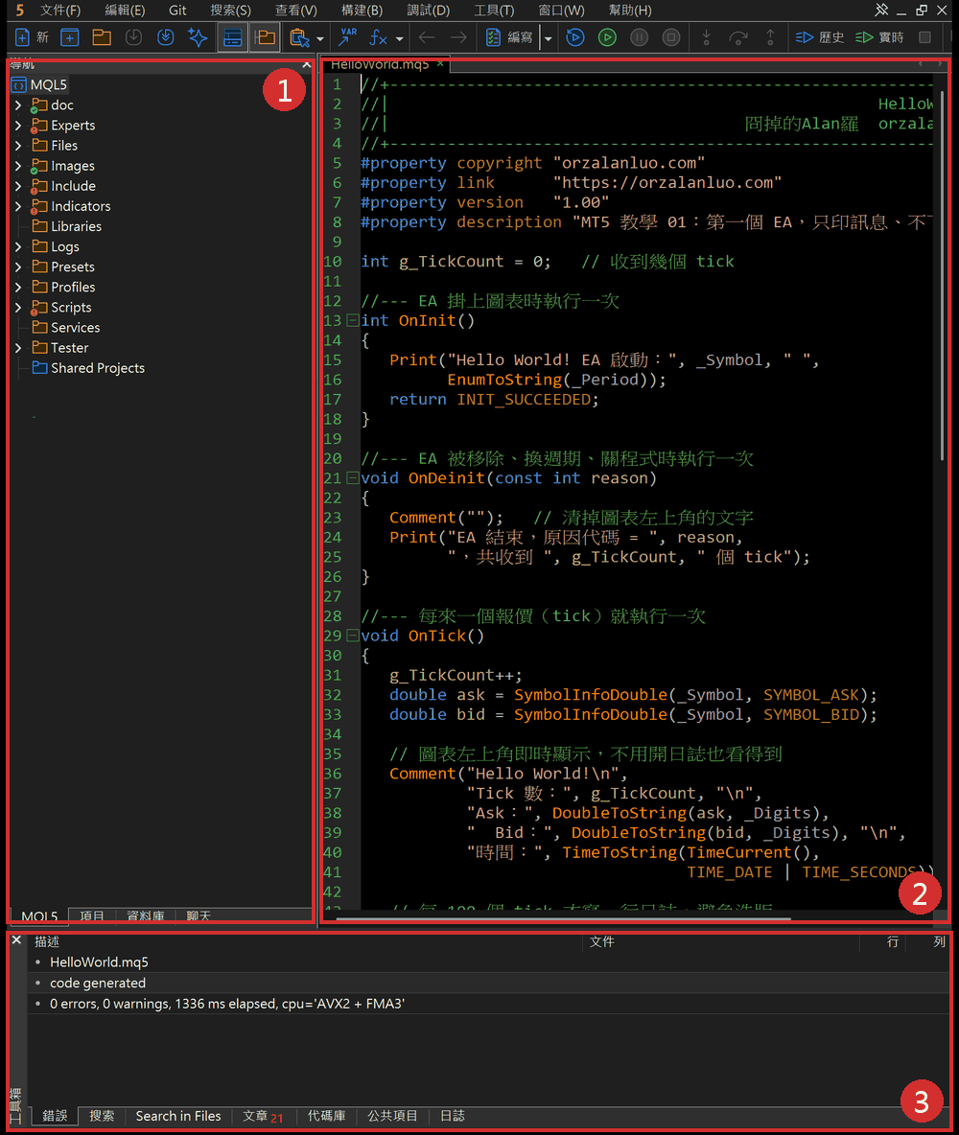Collapse the OnInit function fold marker
This screenshot has width=959, height=1135.
352,320
